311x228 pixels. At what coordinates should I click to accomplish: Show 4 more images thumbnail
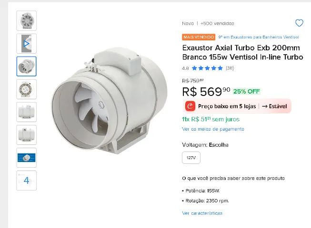click(x=26, y=180)
